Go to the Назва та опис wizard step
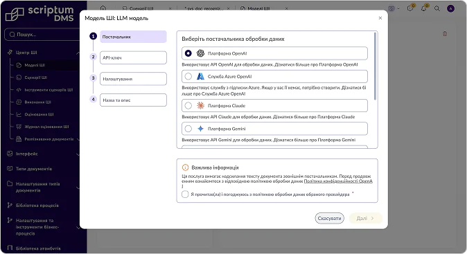Image resolution: width=467 pixels, height=254 pixels. click(133, 100)
